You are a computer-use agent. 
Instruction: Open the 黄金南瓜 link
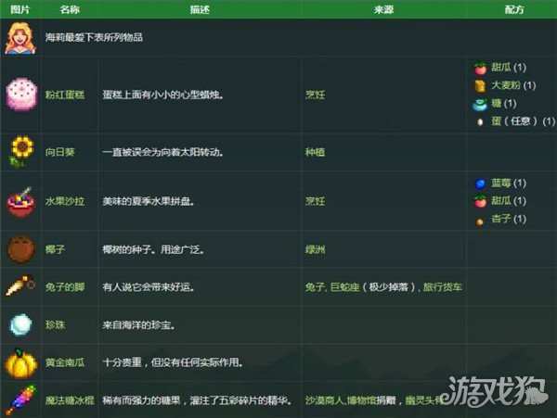(x=65, y=362)
